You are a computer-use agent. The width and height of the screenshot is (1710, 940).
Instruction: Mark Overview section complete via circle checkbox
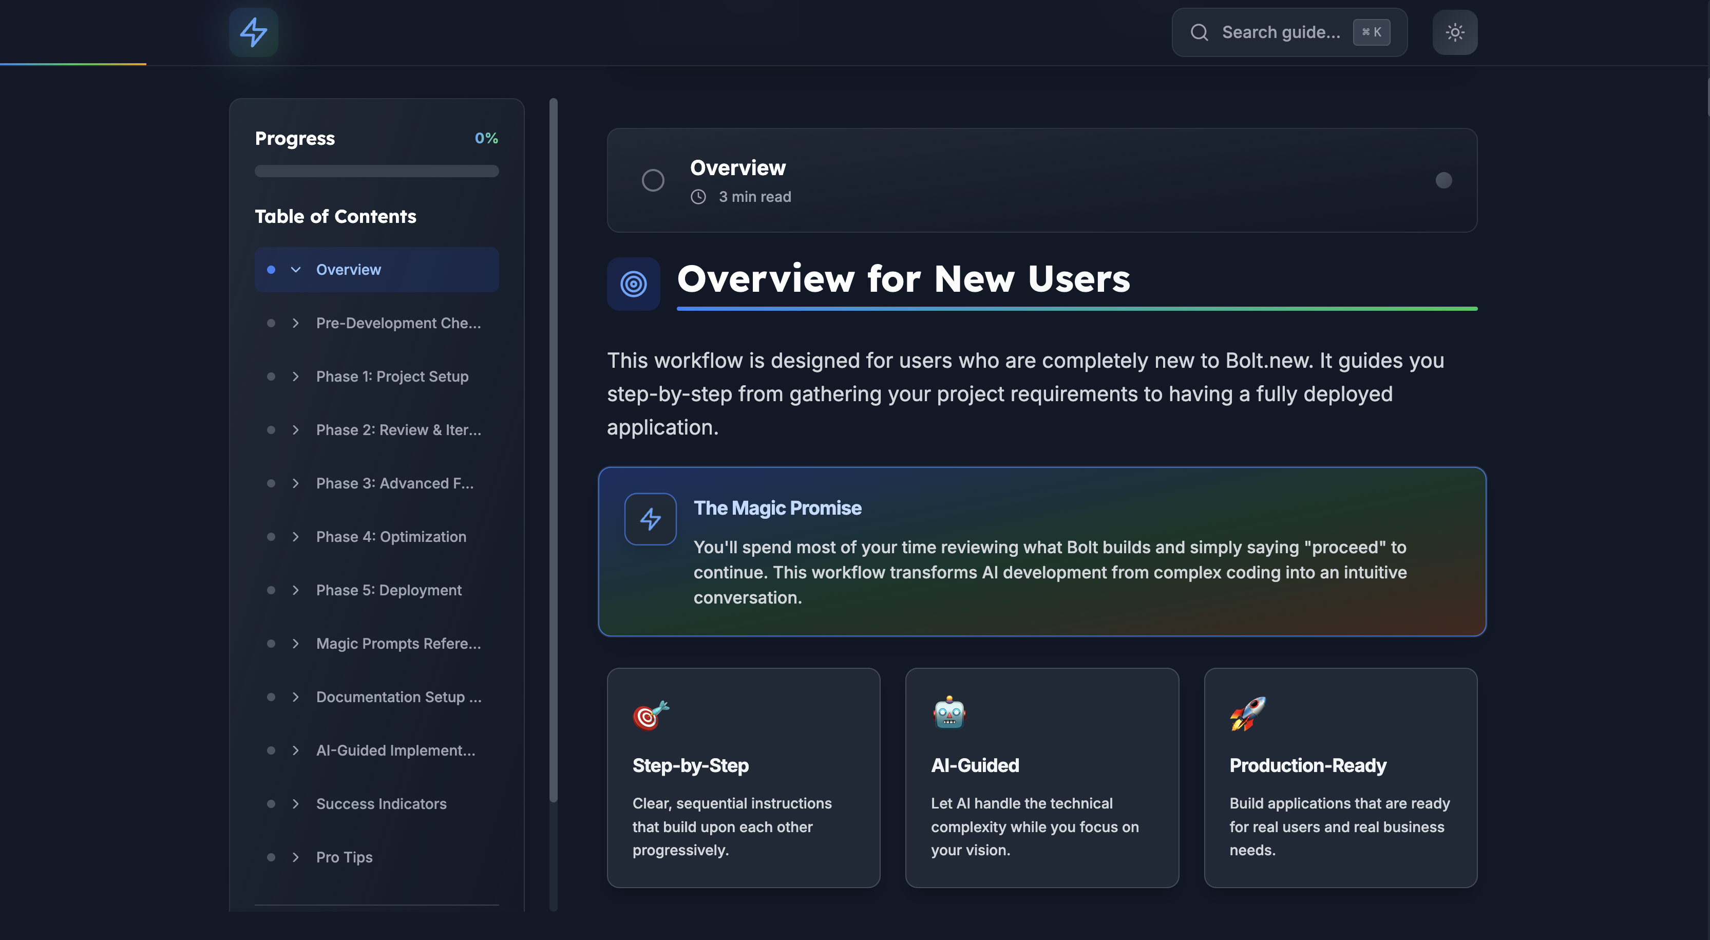pyautogui.click(x=653, y=180)
